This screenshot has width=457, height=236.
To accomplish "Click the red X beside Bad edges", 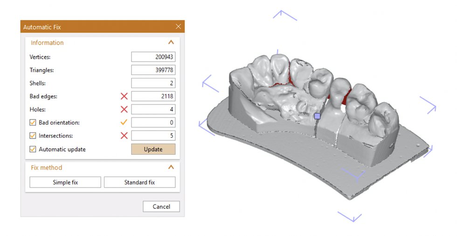I will click(x=124, y=96).
